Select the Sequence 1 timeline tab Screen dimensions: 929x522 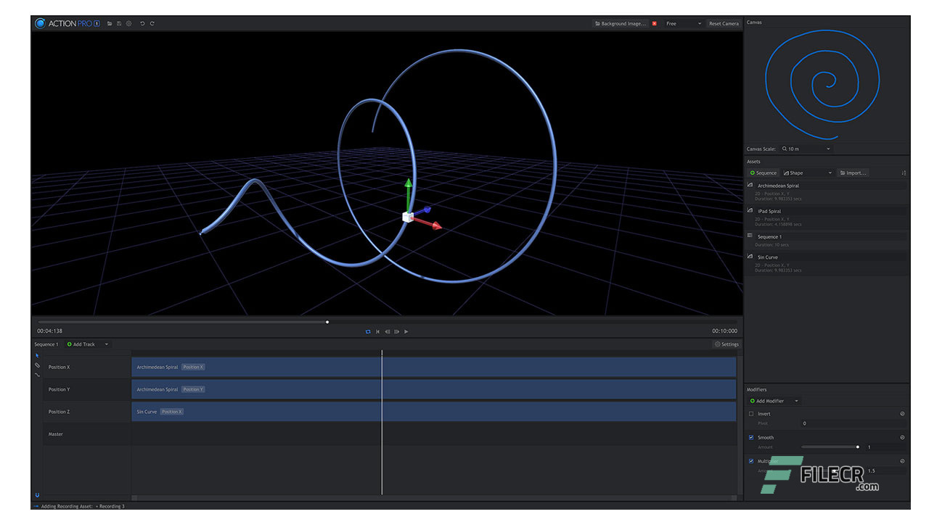pyautogui.click(x=46, y=344)
